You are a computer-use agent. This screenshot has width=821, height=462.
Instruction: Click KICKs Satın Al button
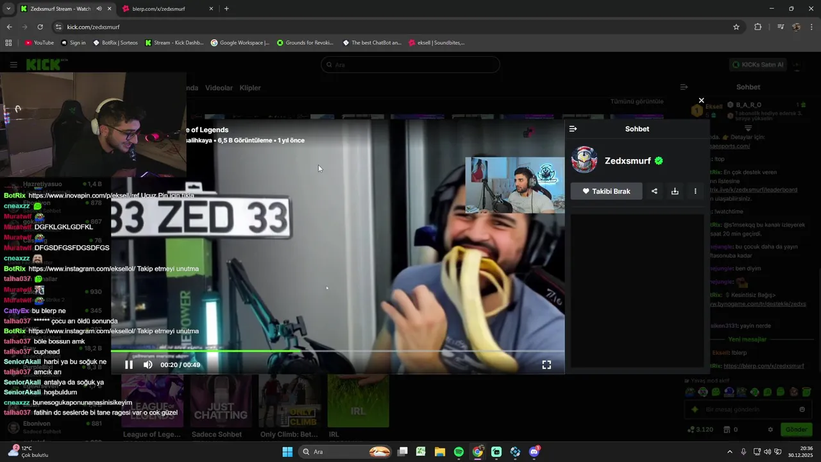click(x=758, y=65)
